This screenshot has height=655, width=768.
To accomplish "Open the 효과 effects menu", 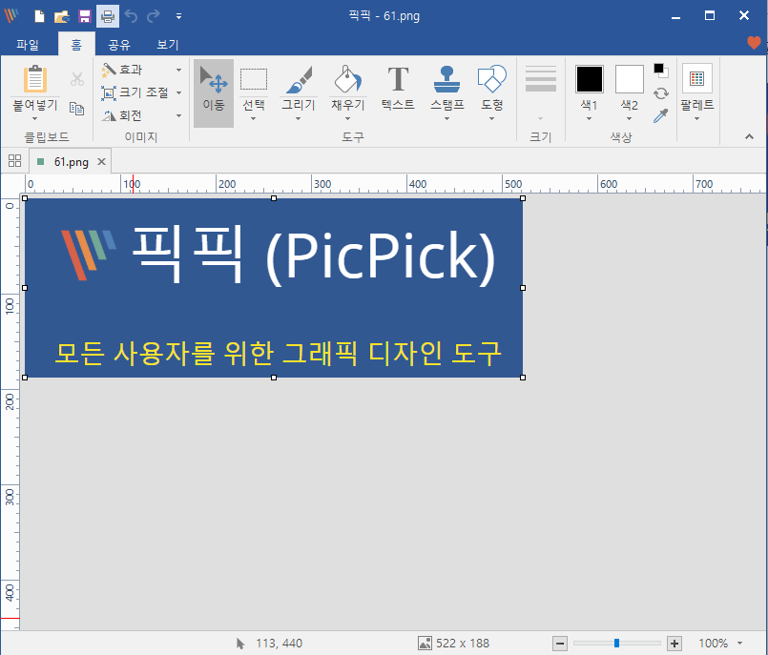I will tap(141, 70).
